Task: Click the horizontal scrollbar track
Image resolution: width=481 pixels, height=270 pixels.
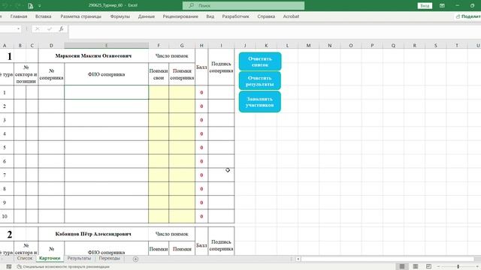Action: pos(388,259)
